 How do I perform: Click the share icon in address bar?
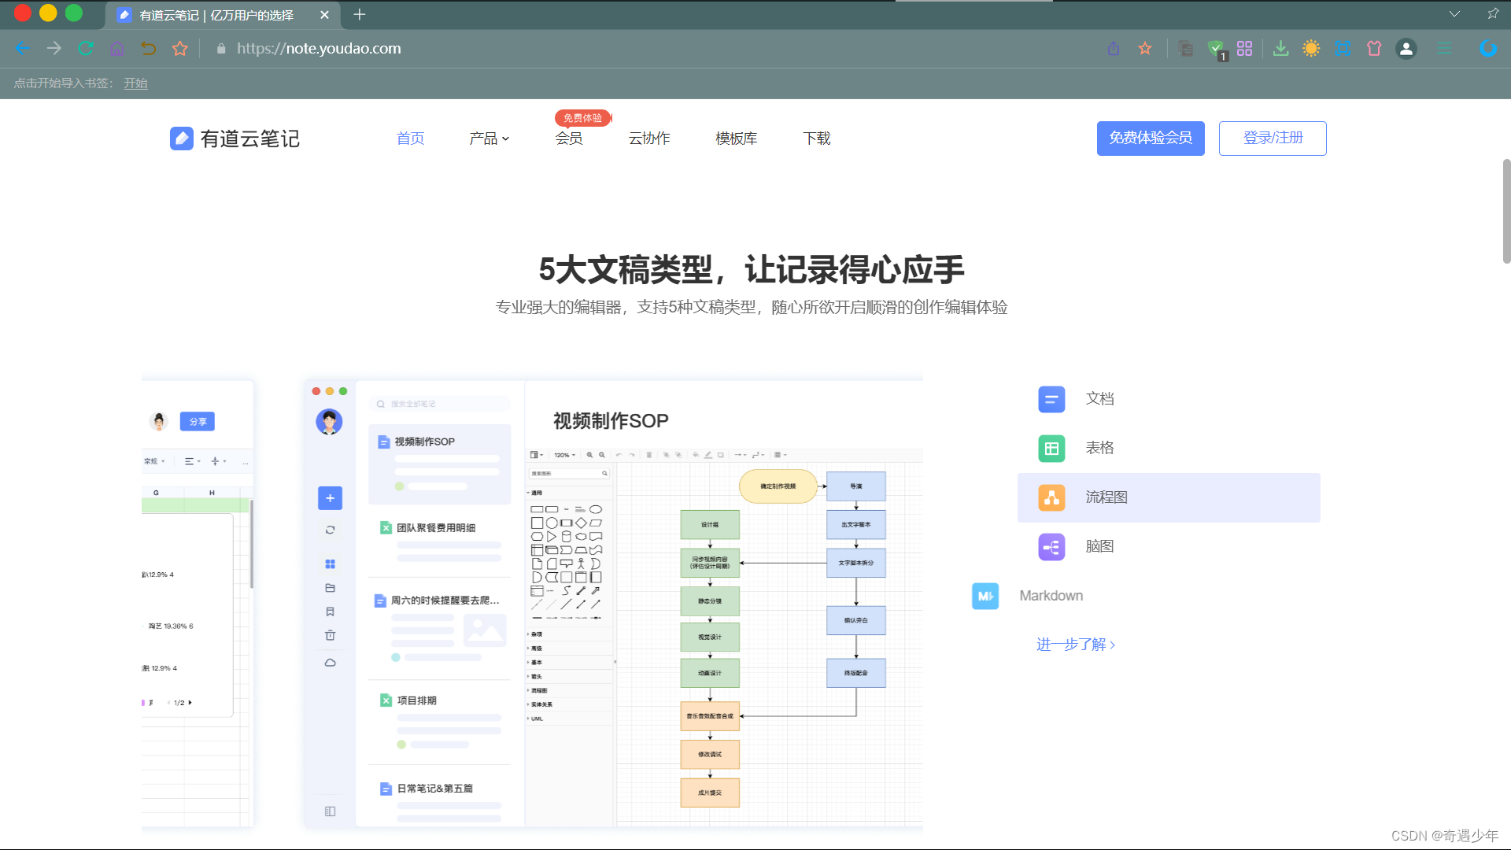(x=1114, y=48)
